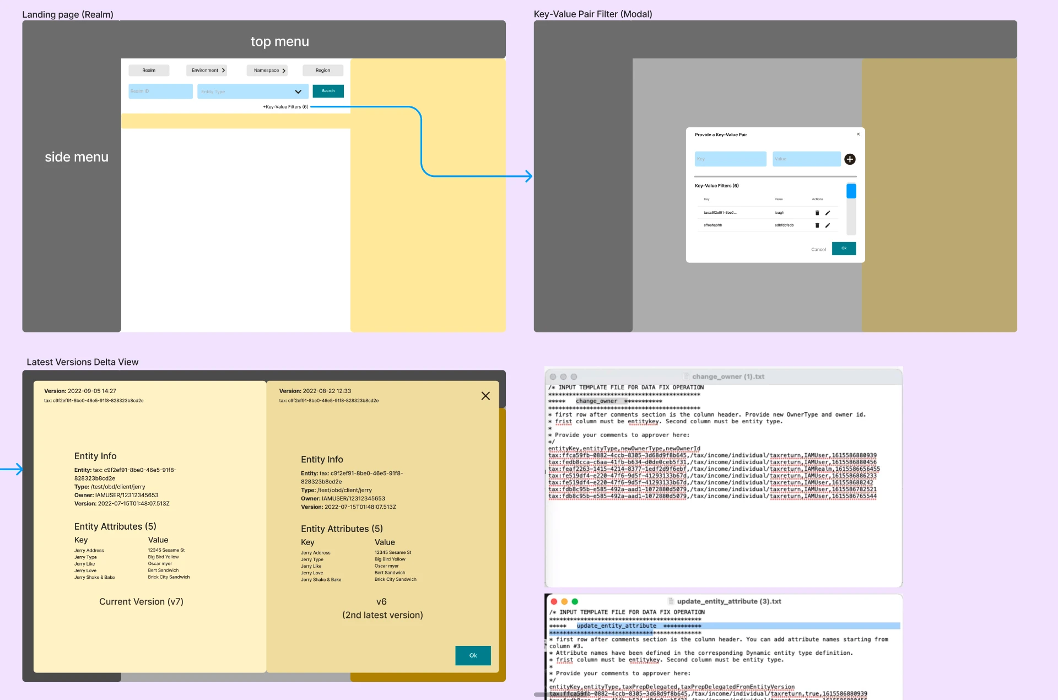This screenshot has height=700, width=1058.
Task: Click the add key-value pair plus icon
Action: tap(850, 159)
